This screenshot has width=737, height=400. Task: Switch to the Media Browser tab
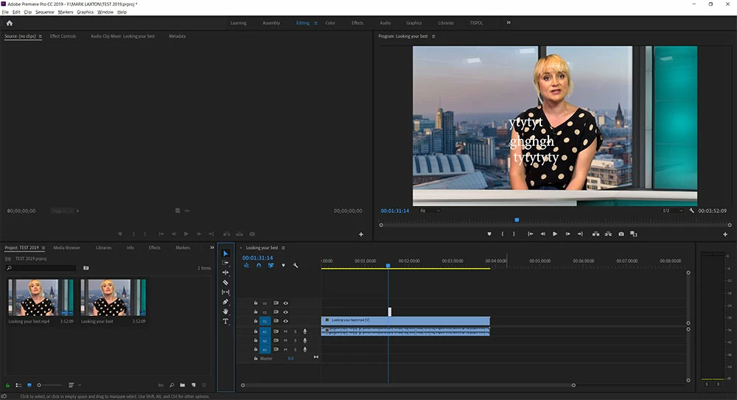click(66, 248)
